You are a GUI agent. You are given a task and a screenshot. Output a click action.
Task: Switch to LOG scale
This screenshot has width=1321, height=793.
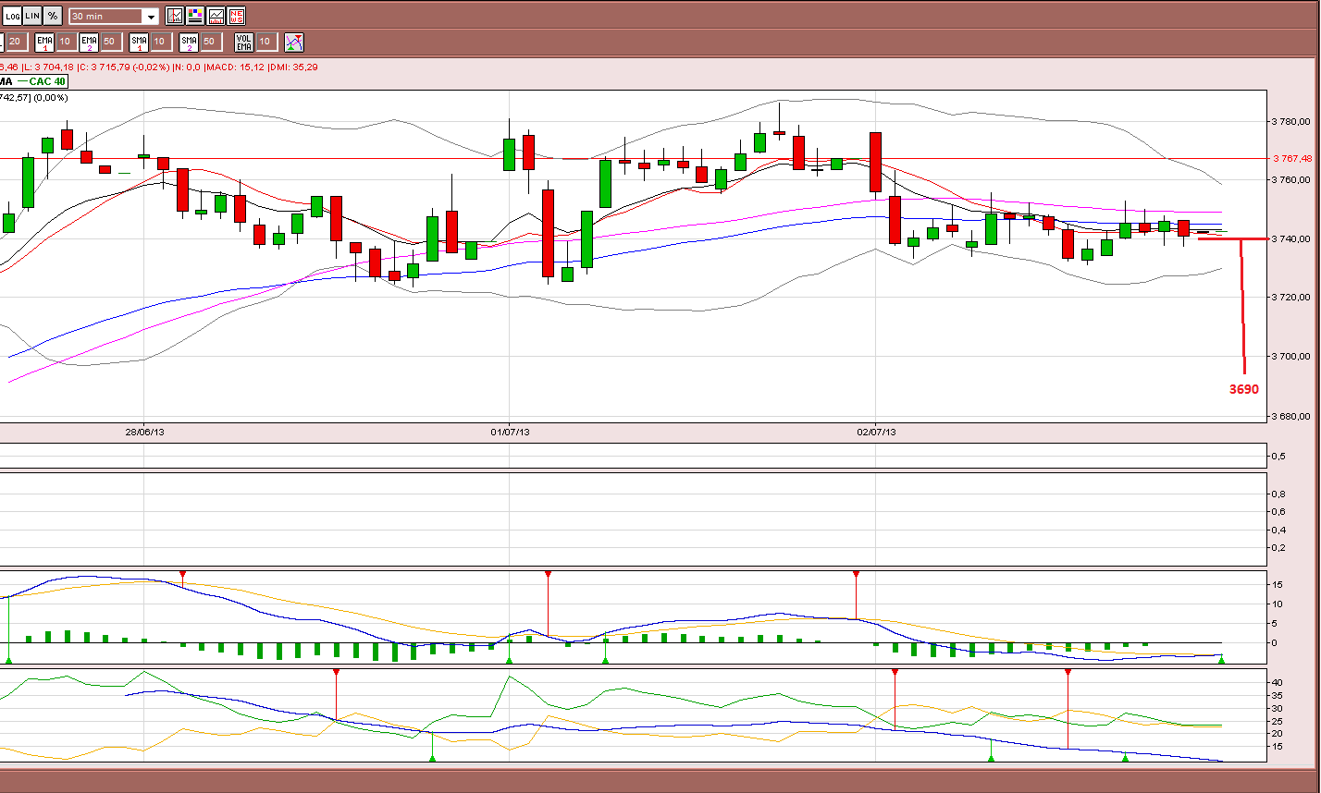[x=12, y=16]
